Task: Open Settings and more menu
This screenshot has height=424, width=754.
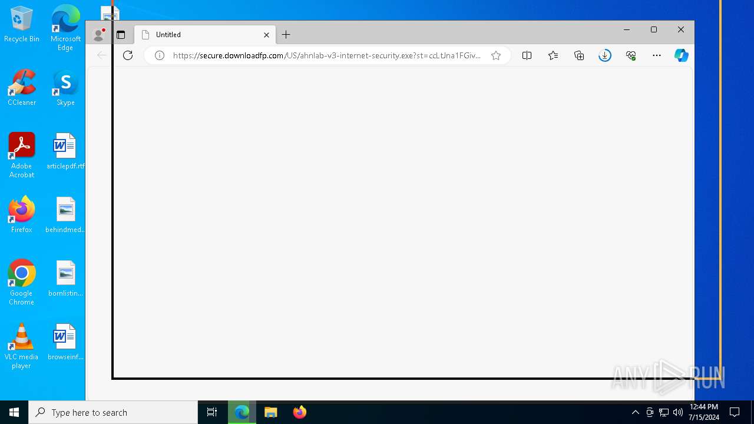Action: coord(657,55)
